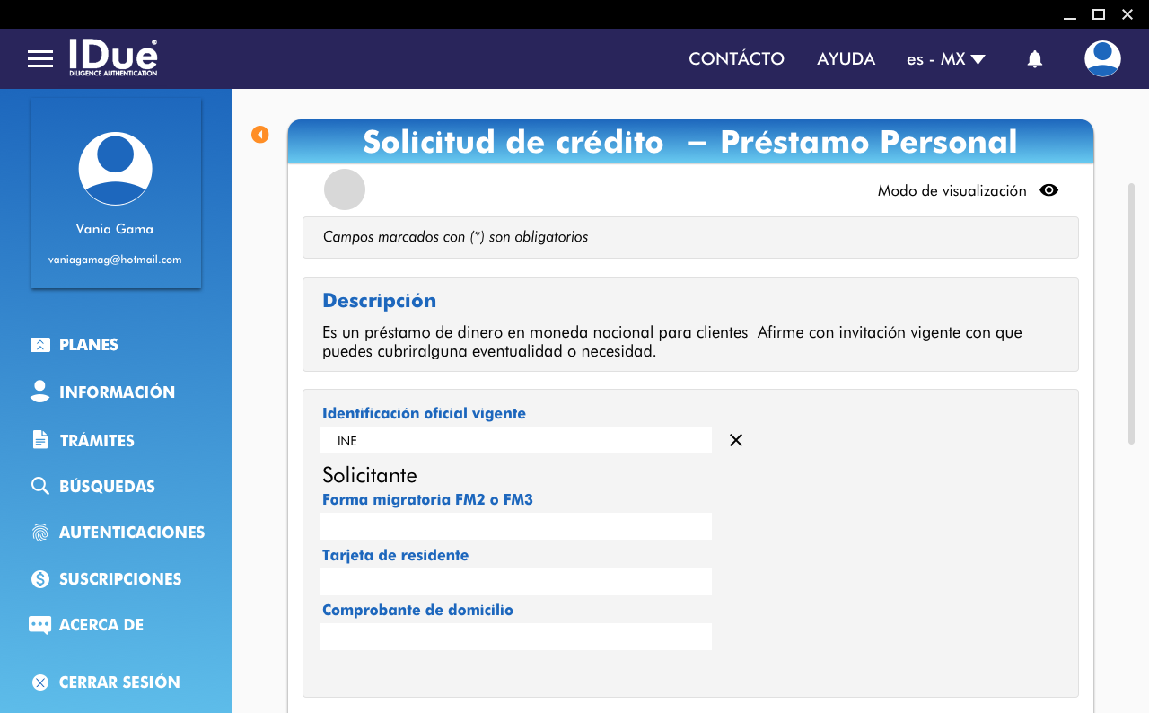Screen dimensions: 1149x713
Task: Go to Información menu item
Action: click(x=117, y=392)
